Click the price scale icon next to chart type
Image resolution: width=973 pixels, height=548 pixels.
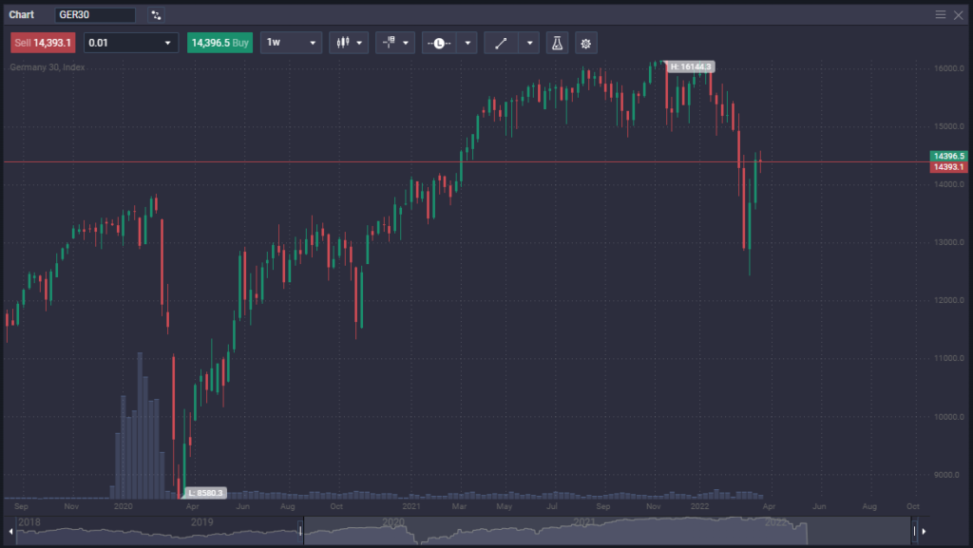coord(389,43)
